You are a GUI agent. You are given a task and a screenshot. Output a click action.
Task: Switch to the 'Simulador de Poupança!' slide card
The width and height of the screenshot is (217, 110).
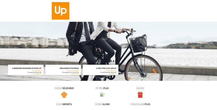[x=63, y=70]
